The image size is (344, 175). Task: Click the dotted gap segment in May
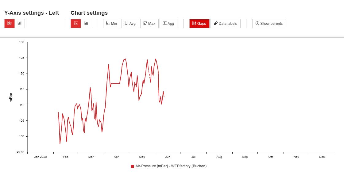point(149,75)
